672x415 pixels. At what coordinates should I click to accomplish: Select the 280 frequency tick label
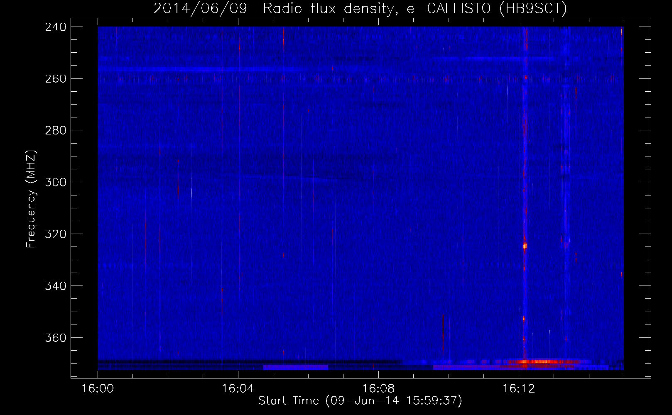coord(56,130)
